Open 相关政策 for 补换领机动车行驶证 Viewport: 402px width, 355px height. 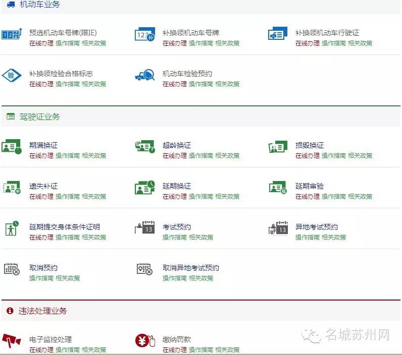[360, 43]
